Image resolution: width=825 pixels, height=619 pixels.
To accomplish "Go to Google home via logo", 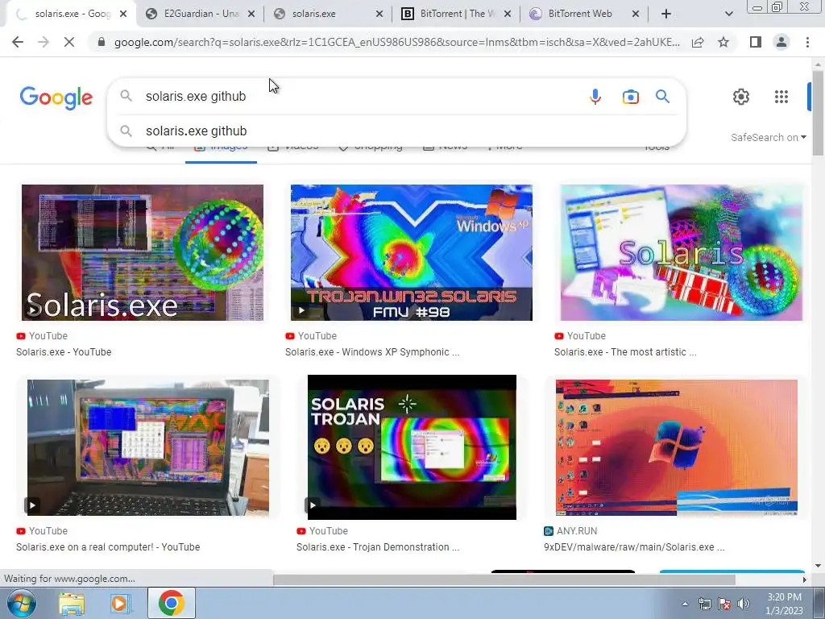I will pyautogui.click(x=56, y=98).
